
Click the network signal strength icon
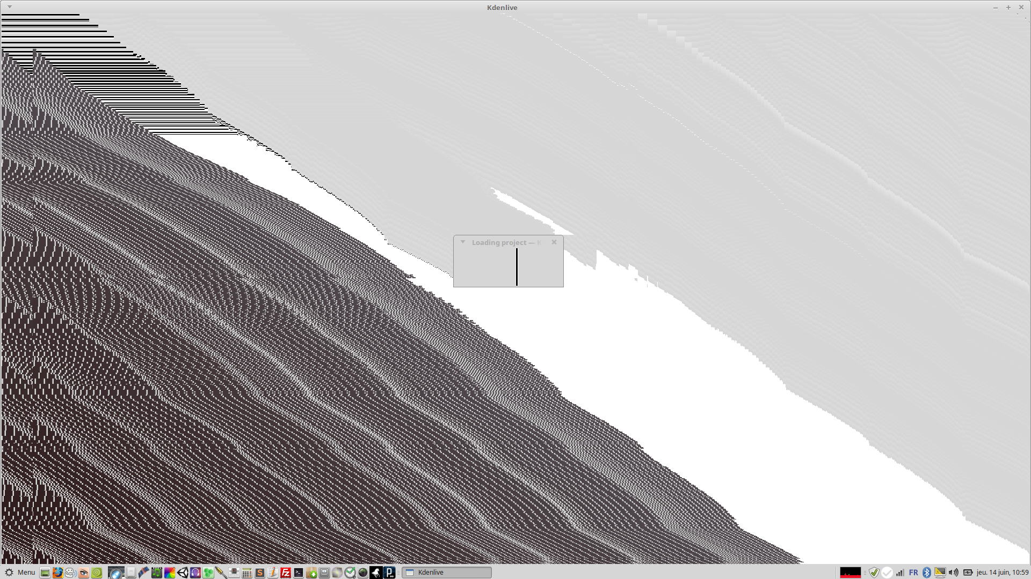click(900, 572)
